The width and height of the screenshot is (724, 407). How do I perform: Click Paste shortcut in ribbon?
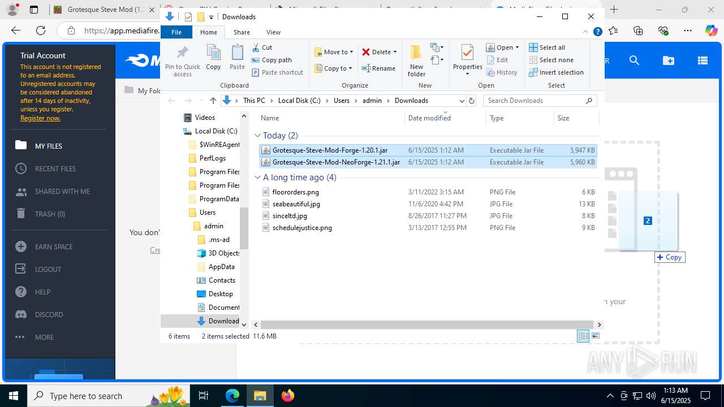click(277, 72)
